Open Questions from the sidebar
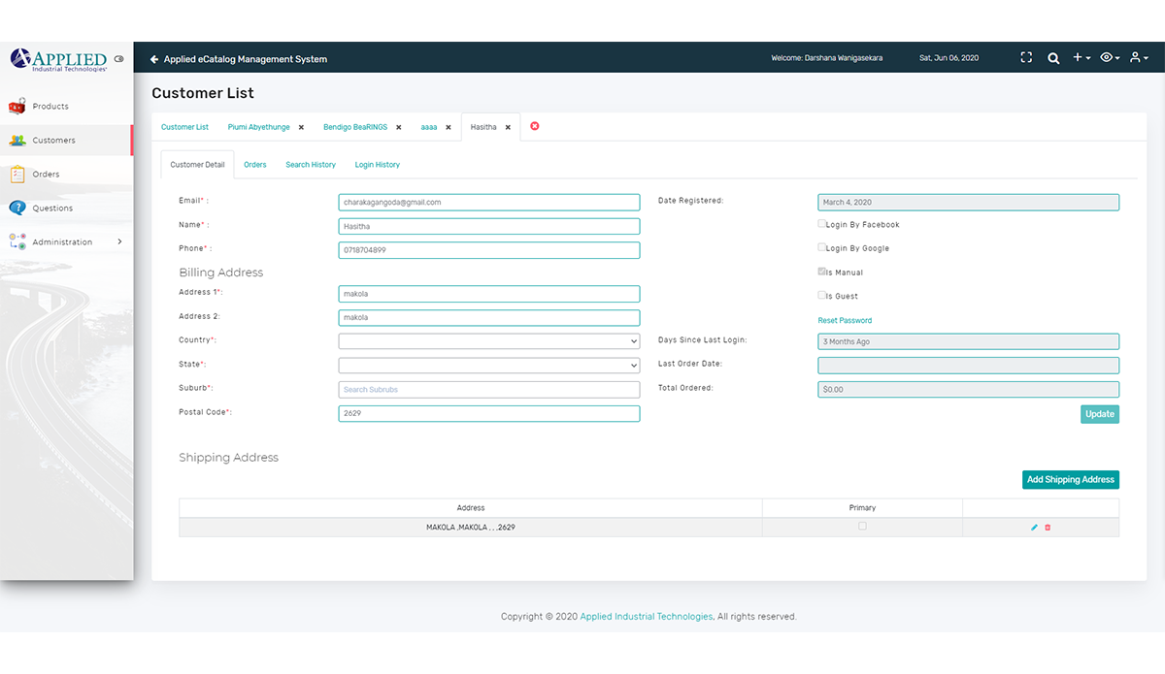The height and width of the screenshot is (674, 1165). [x=52, y=209]
